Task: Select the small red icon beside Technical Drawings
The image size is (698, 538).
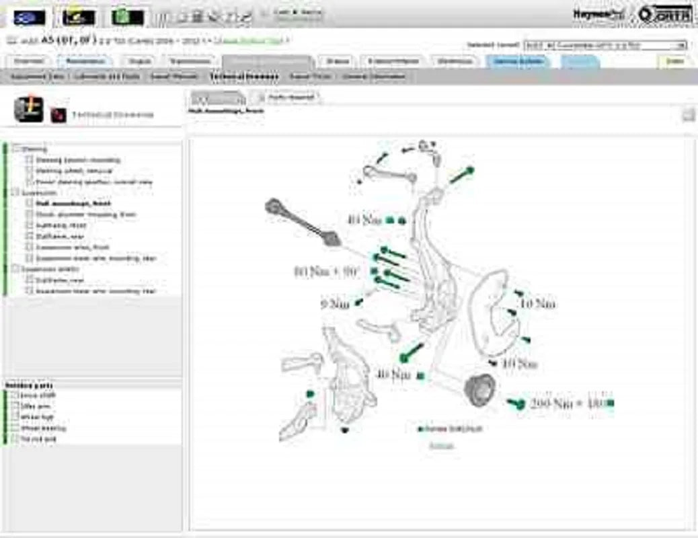Action: tap(59, 116)
